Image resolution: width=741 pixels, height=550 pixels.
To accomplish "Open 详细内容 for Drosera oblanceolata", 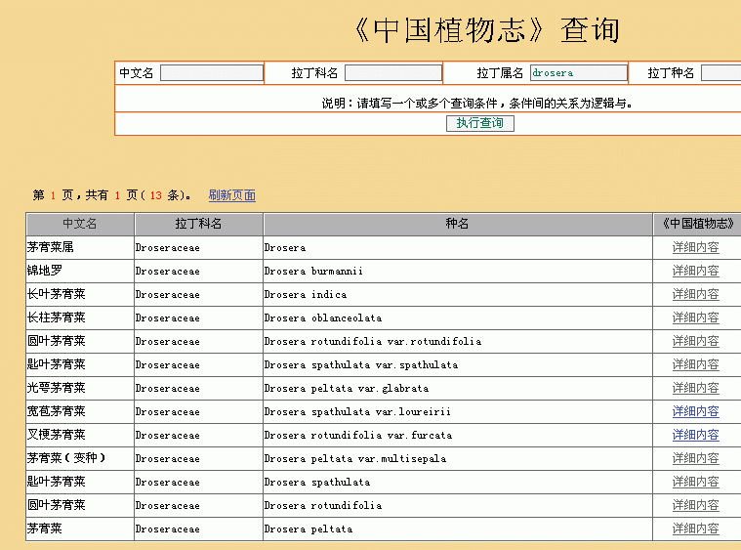I will click(x=695, y=317).
